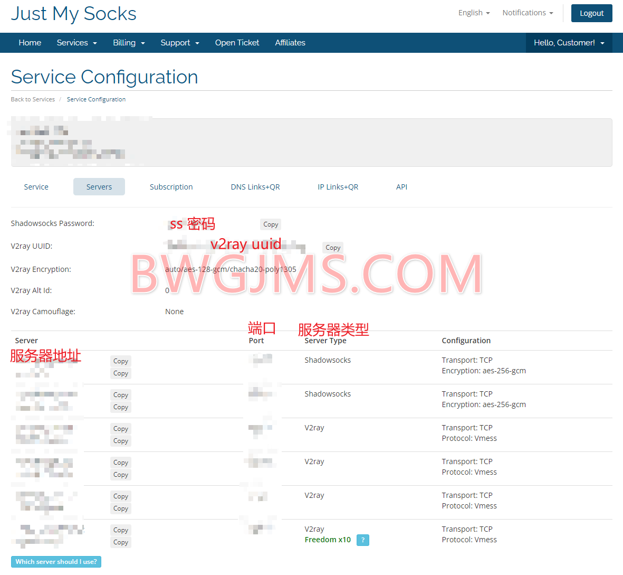This screenshot has height=575, width=623.
Task: Expand the Hello, Customer! account menu
Action: [569, 43]
